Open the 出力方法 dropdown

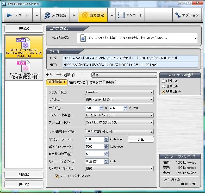point(137,38)
